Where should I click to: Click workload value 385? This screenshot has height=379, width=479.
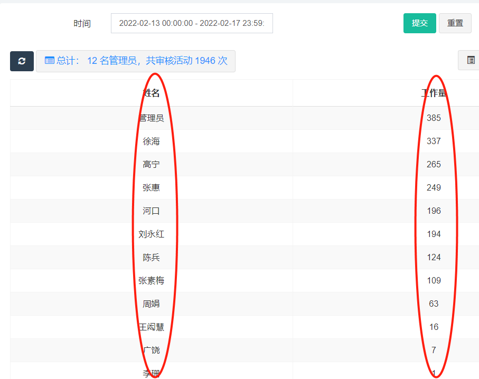pyautogui.click(x=434, y=118)
